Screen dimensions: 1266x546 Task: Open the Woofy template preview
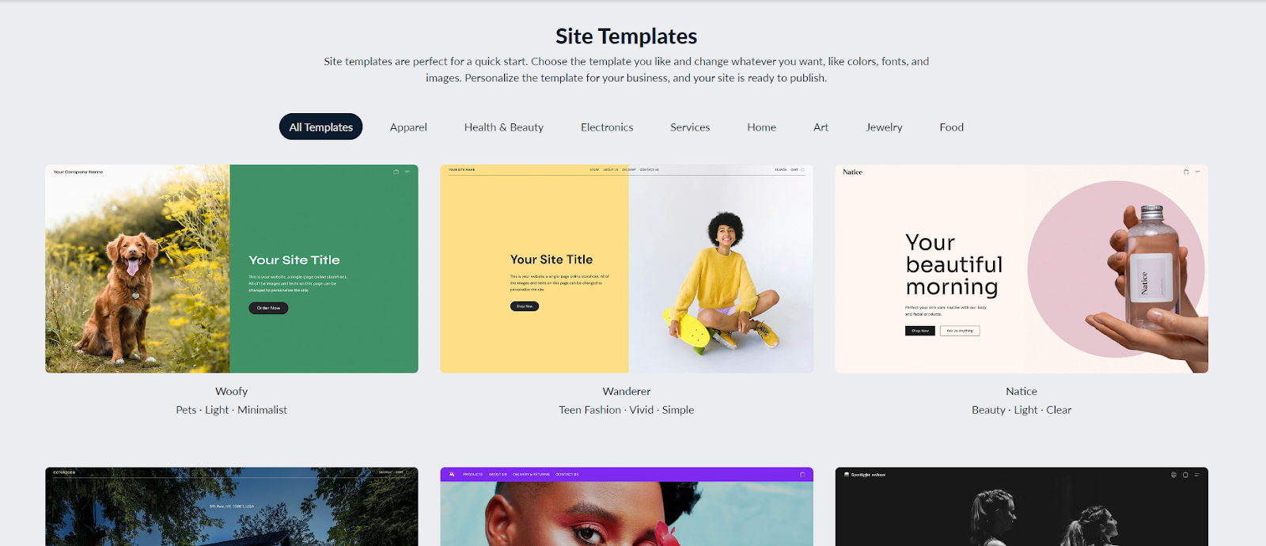[x=232, y=269]
